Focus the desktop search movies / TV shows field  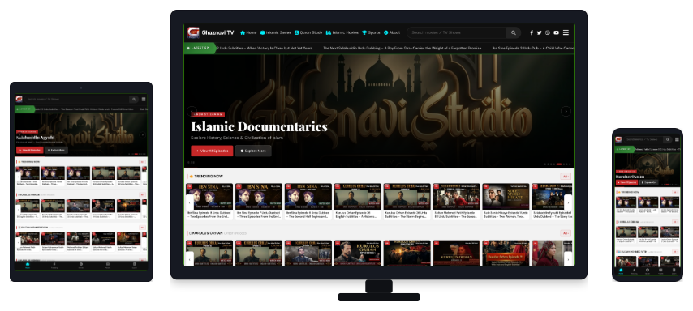(457, 32)
